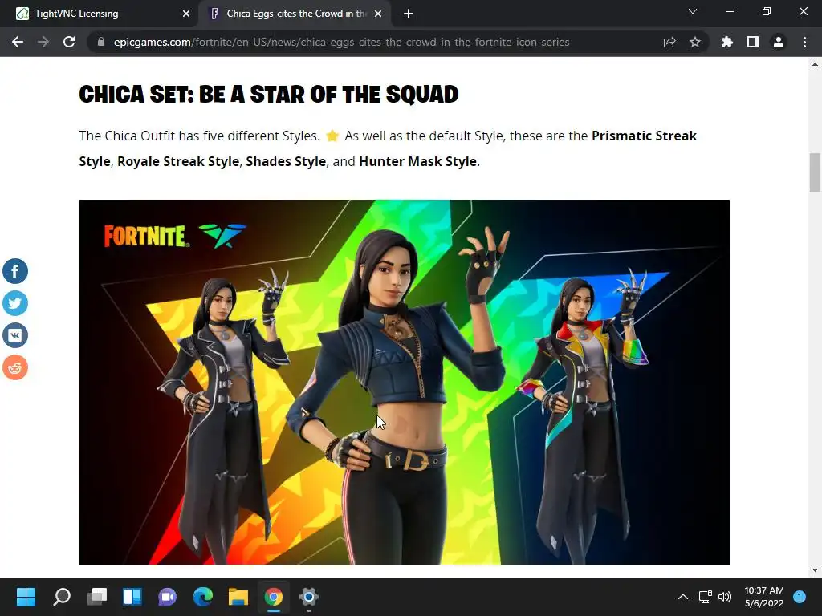The width and height of the screenshot is (822, 616).
Task: Go forward one page
Action: [x=43, y=42]
